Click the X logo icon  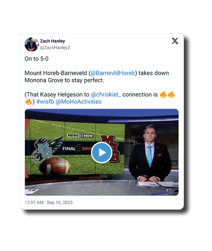(x=175, y=41)
